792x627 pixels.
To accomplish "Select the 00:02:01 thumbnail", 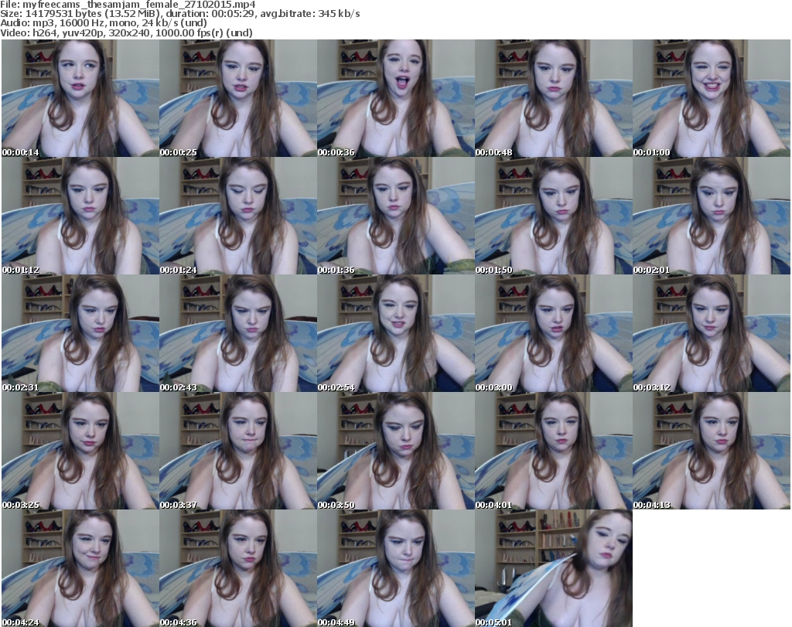I will (x=712, y=216).
